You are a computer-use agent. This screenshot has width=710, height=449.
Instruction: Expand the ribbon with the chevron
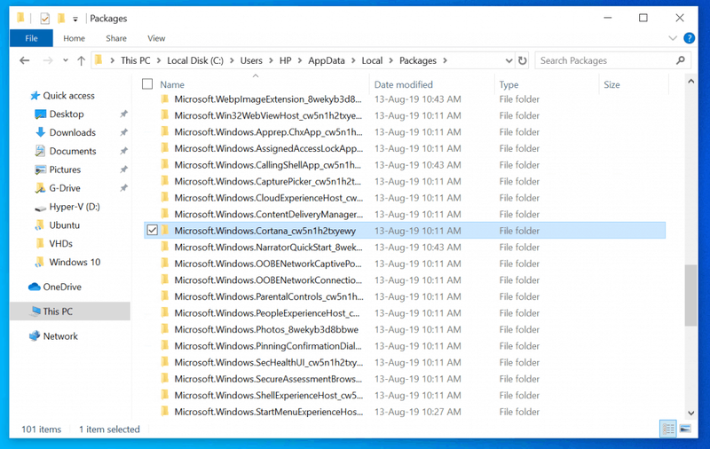pos(673,38)
